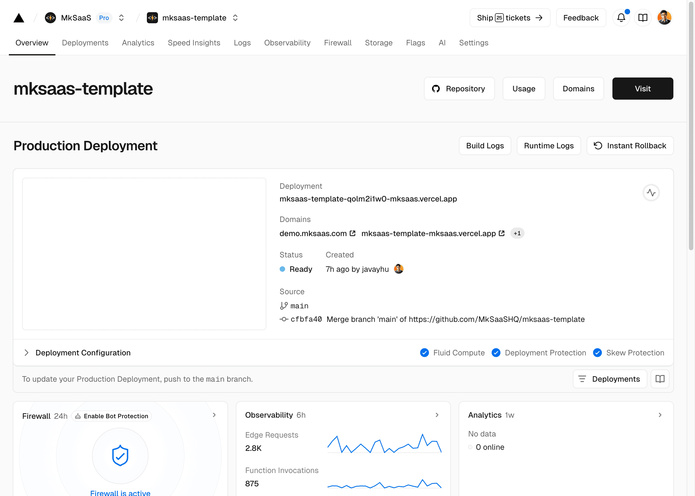Click the Vercel triangle logo
Image resolution: width=695 pixels, height=496 pixels.
click(19, 18)
